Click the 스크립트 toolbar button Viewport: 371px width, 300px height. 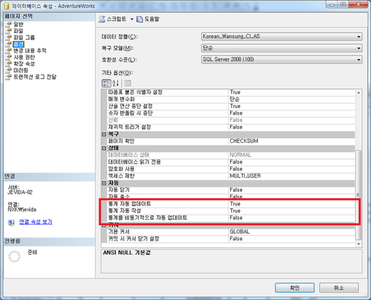point(113,19)
